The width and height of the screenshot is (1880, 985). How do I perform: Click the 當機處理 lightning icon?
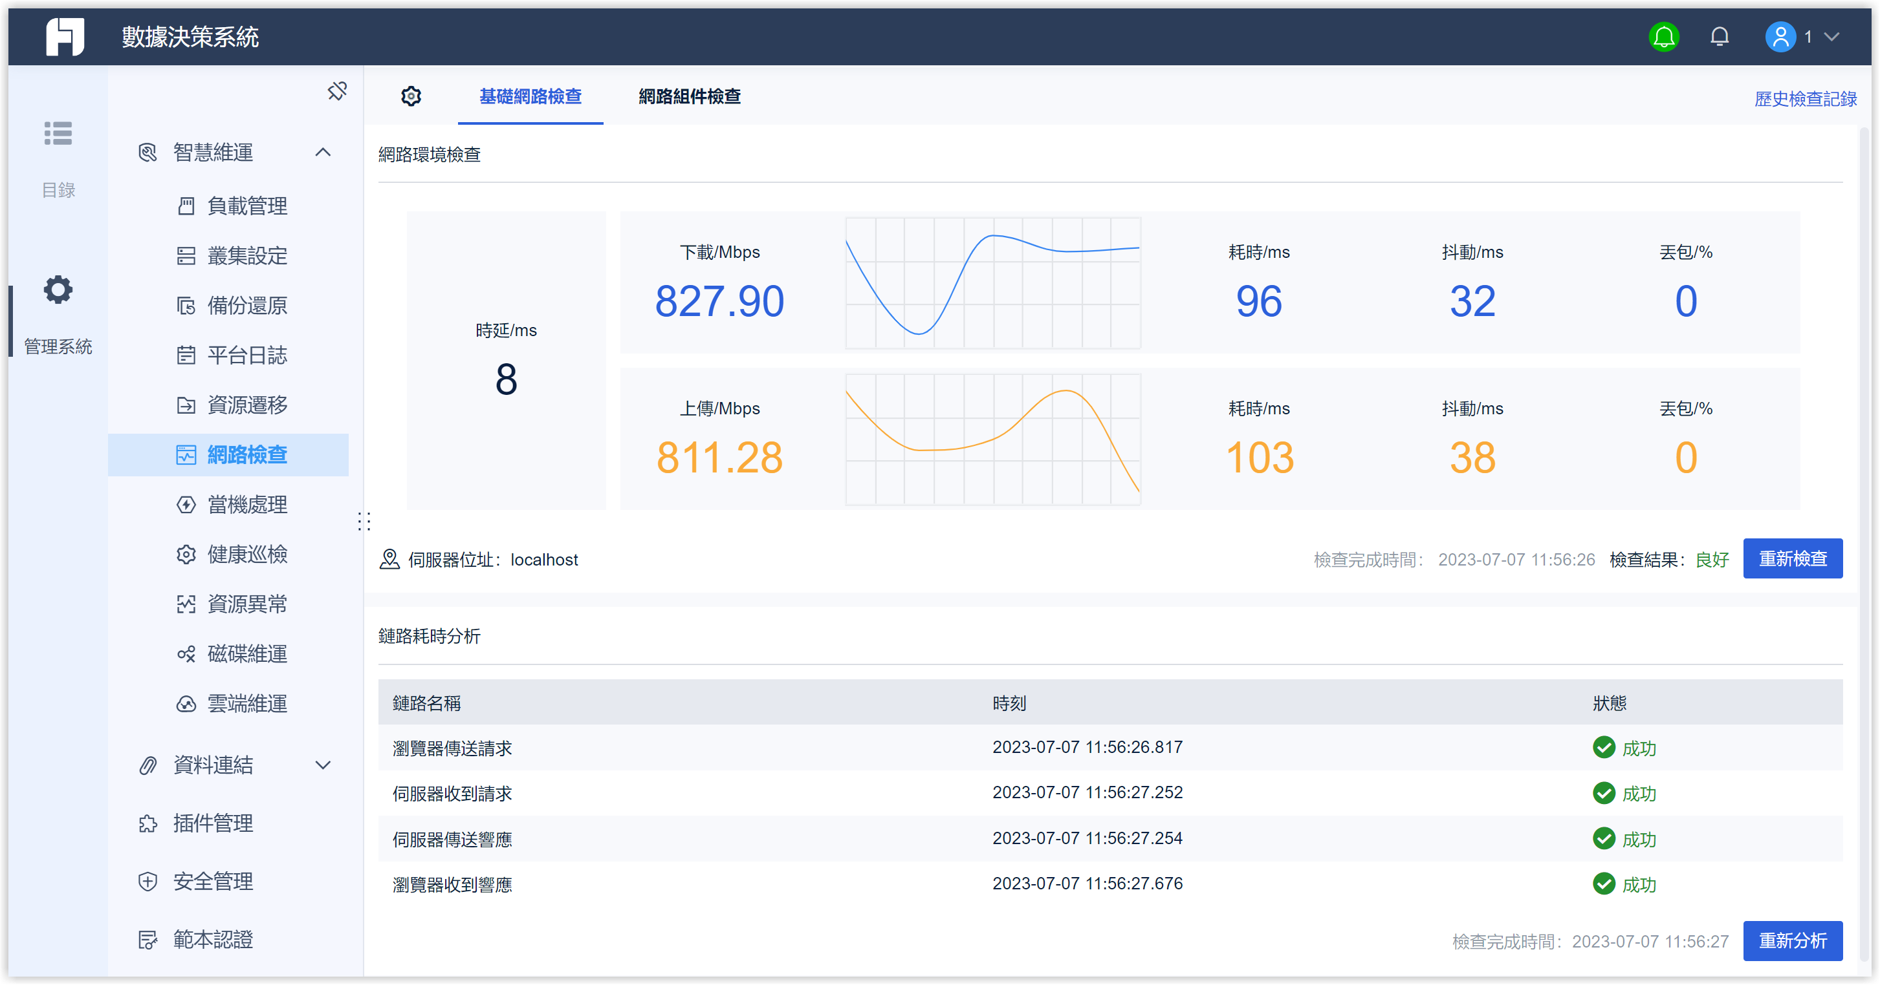pos(186,505)
